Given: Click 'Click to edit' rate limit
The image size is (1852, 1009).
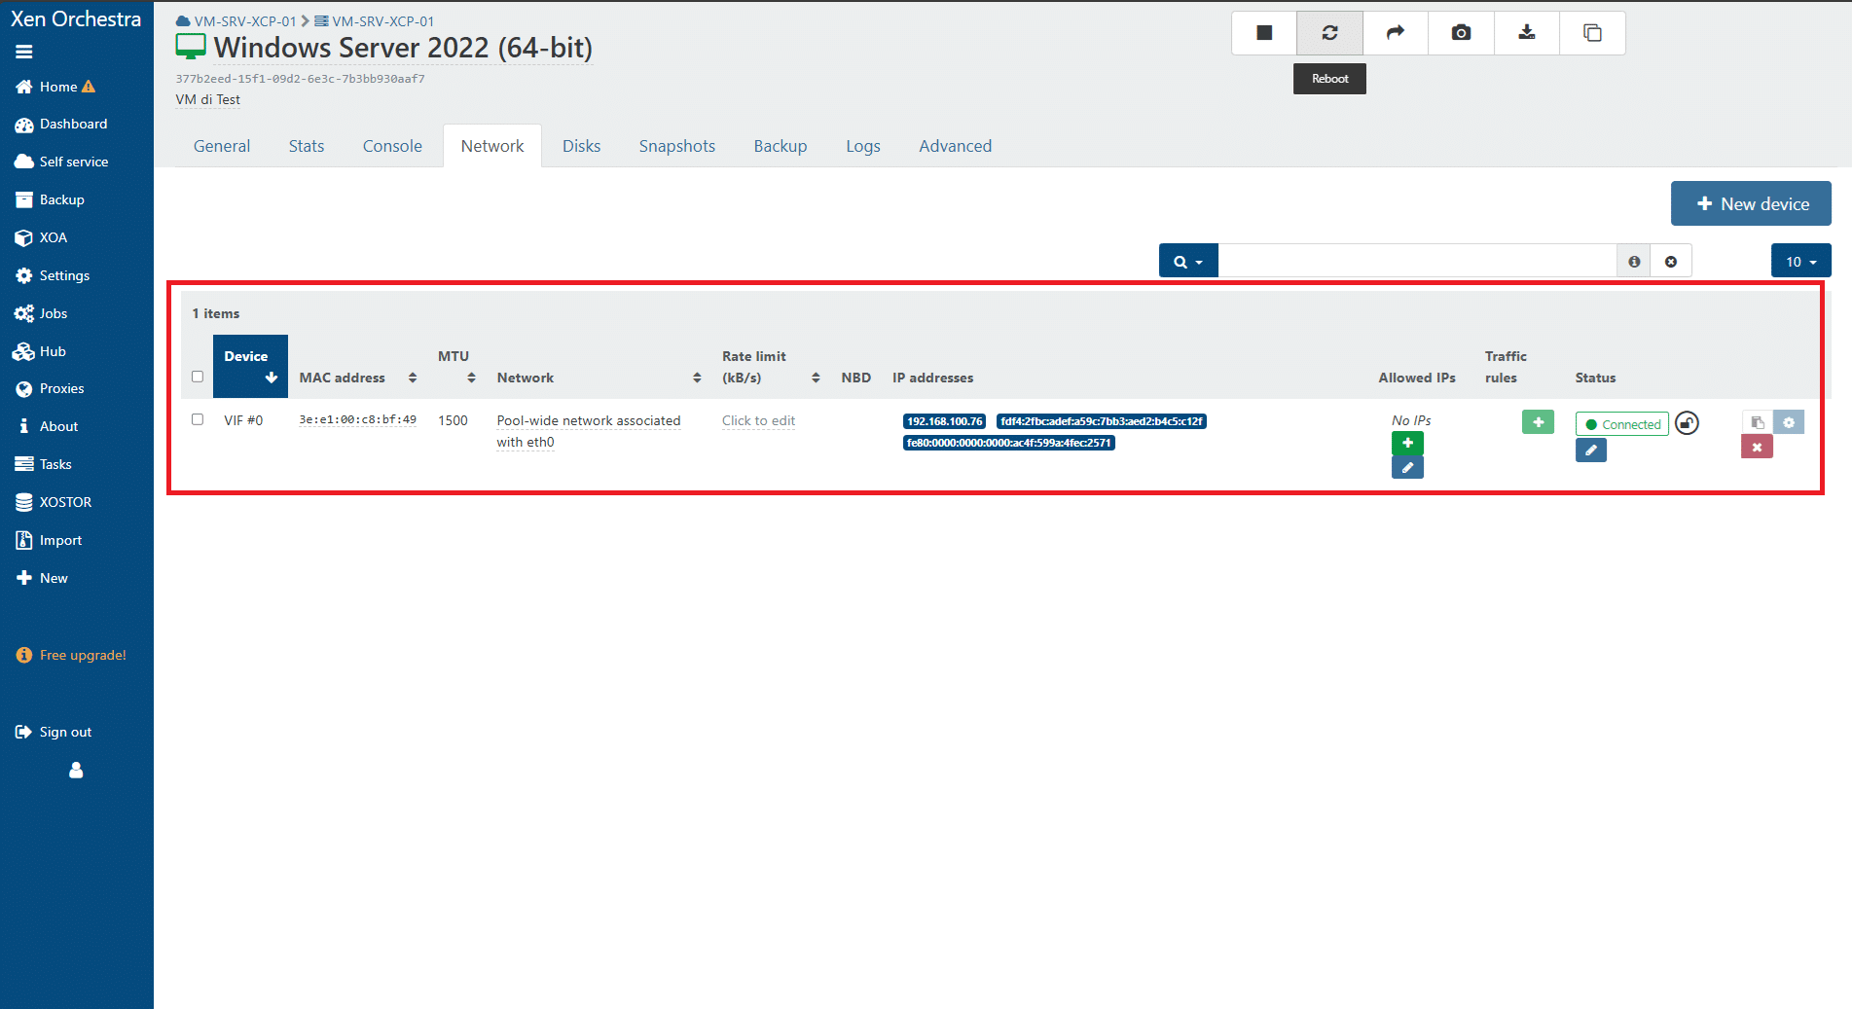Looking at the screenshot, I should click(x=758, y=420).
